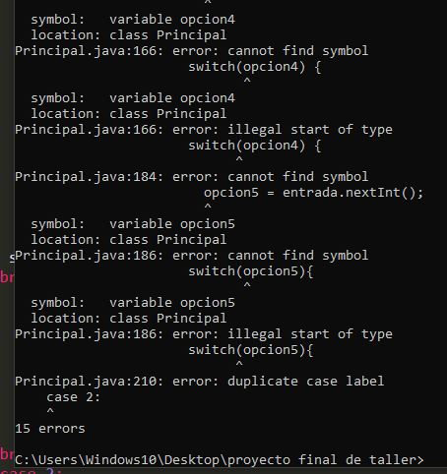Click the caret marker below 'case 2:'
The width and height of the screenshot is (447, 474).
(50, 411)
